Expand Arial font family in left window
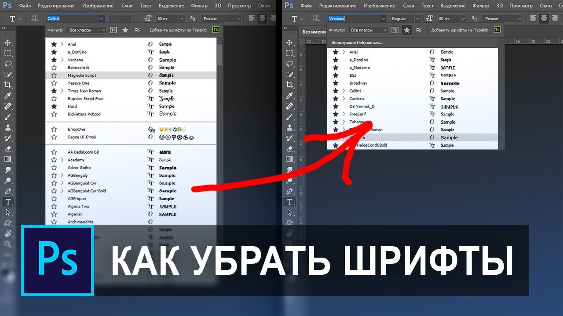Screen dimensions: 563x316 tap(62, 44)
